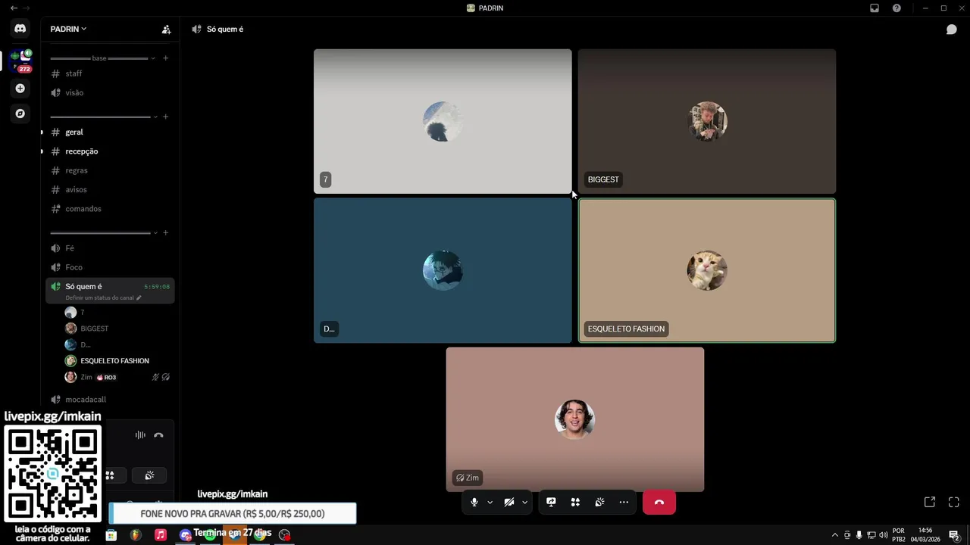Focus the Zim video tile
Screen dimensions: 970x545
coord(575,419)
